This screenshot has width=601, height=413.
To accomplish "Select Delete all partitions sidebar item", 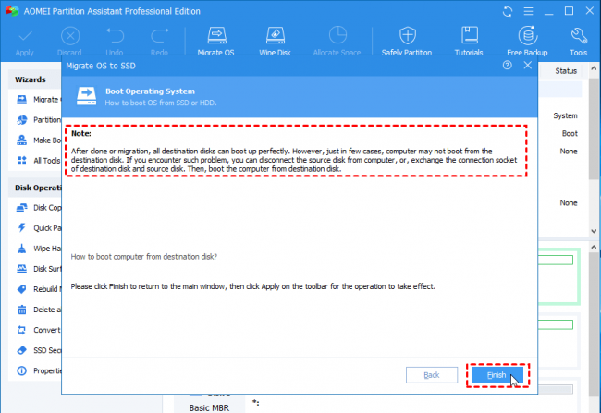I will pyautogui.click(x=39, y=310).
